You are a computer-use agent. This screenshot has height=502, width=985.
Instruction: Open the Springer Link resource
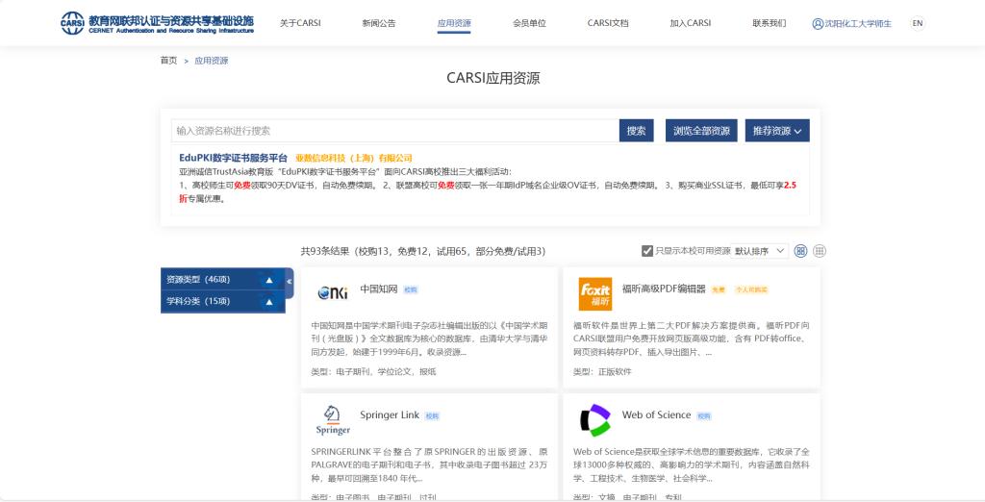point(390,414)
